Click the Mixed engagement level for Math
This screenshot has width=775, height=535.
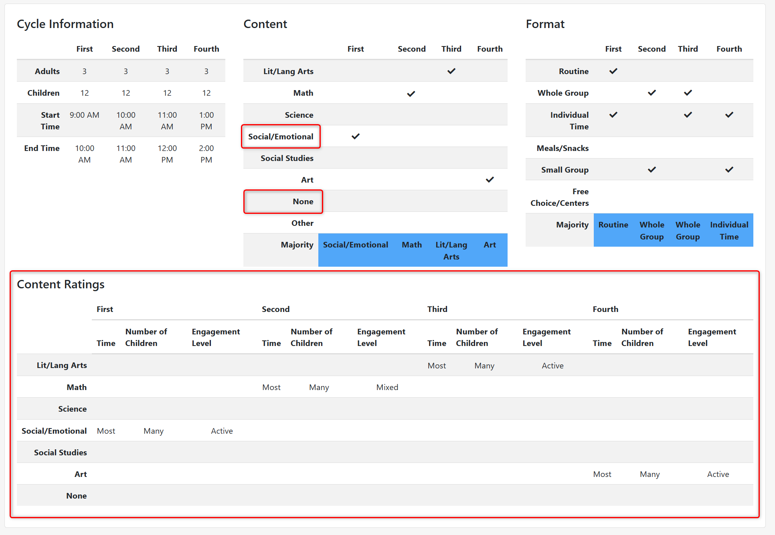387,387
